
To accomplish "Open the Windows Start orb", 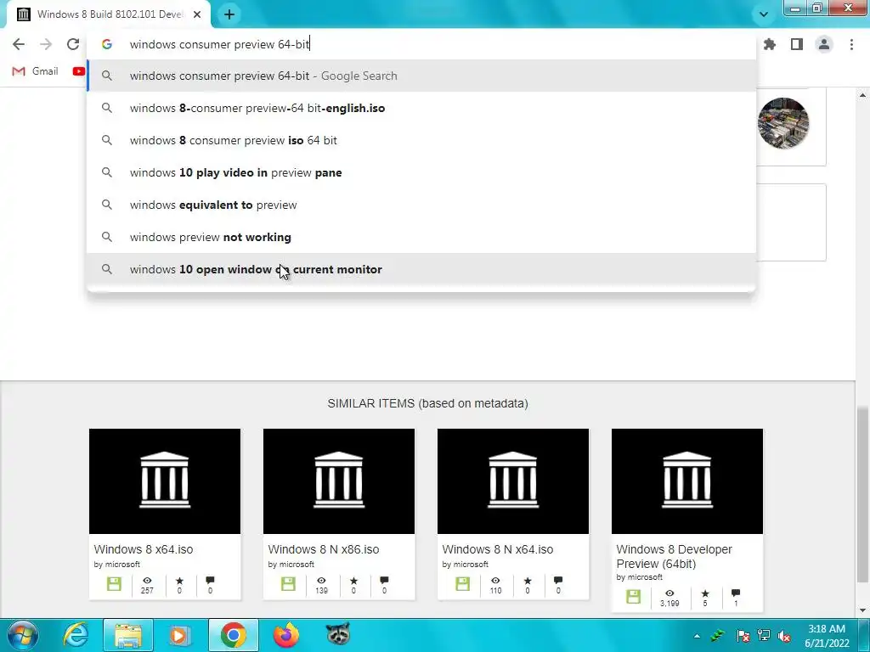I will pos(22,635).
